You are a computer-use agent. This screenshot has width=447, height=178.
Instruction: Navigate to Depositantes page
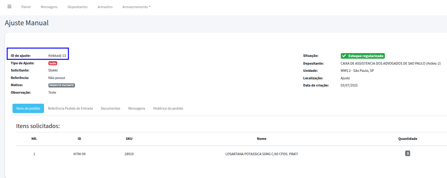(x=77, y=7)
